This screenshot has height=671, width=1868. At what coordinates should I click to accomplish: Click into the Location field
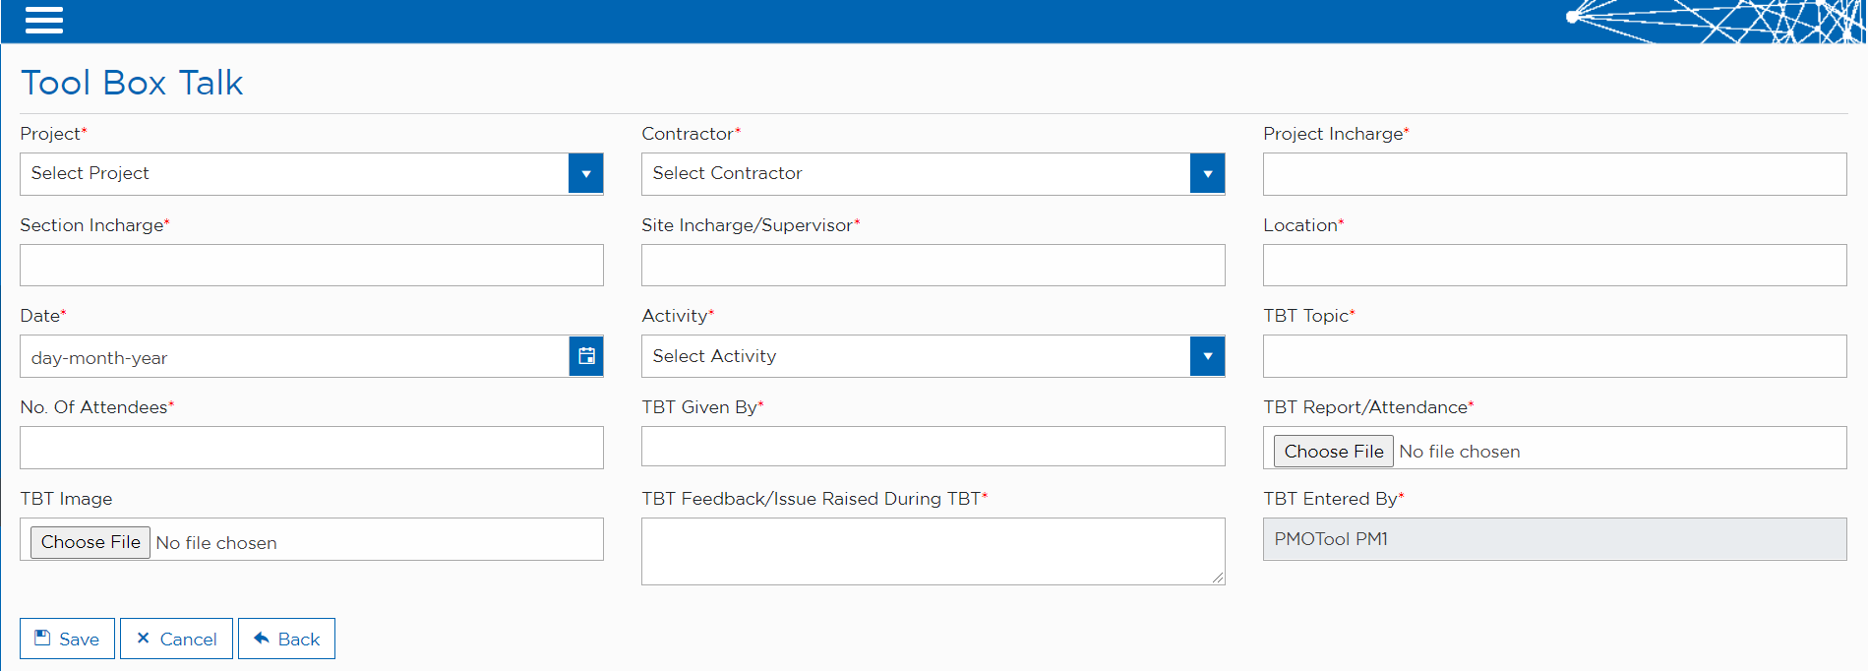click(1554, 266)
